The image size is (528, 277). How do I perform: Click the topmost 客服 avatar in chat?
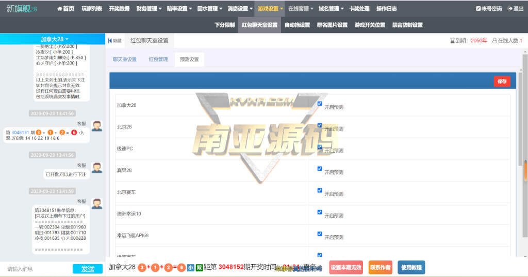coord(96,126)
